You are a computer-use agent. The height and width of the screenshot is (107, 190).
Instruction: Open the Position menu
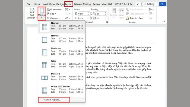(x=114, y=14)
